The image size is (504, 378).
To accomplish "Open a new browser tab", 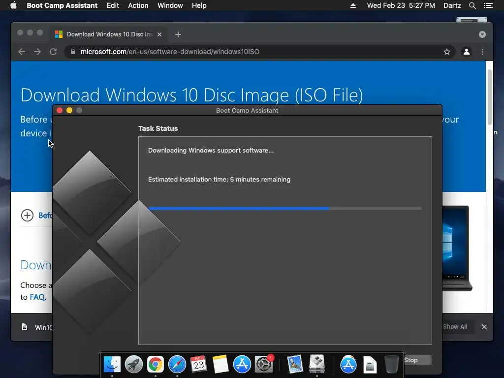I will coord(178,34).
